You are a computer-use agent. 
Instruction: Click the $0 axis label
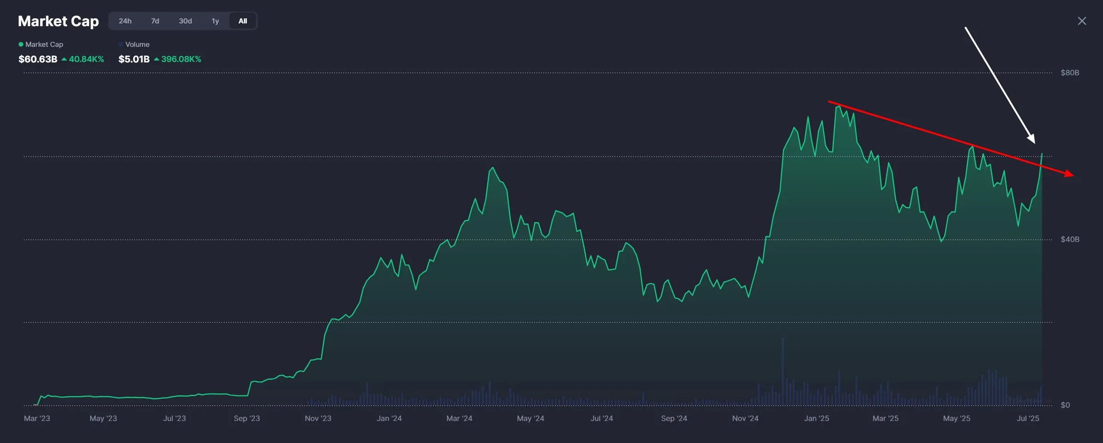1065,405
